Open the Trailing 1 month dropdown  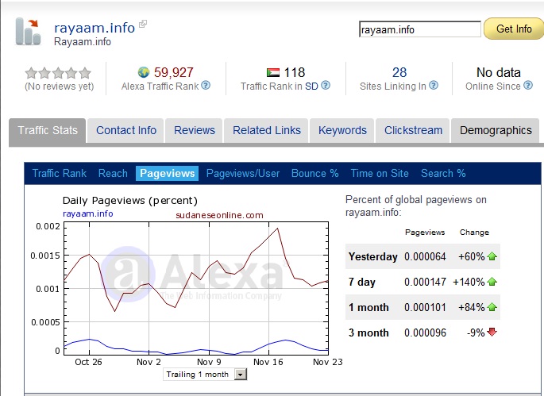tap(205, 375)
